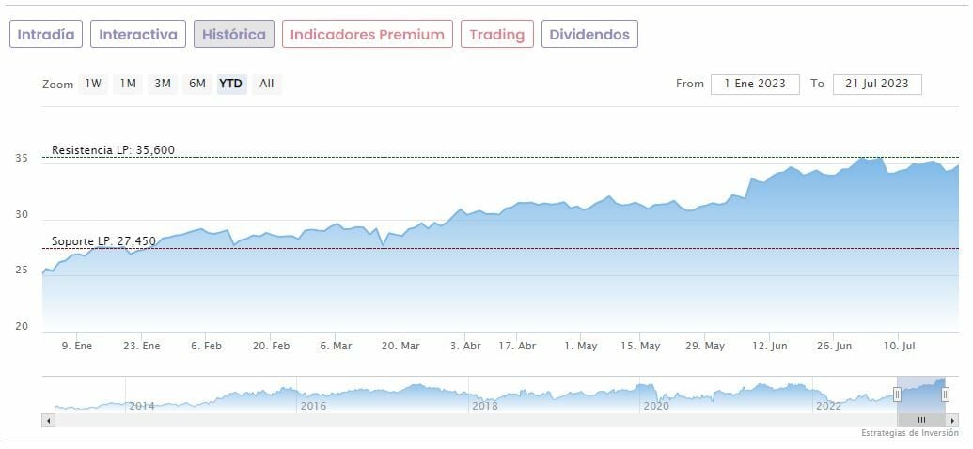The width and height of the screenshot is (973, 449).
Task: Open the Dividendos tab
Action: coord(589,35)
